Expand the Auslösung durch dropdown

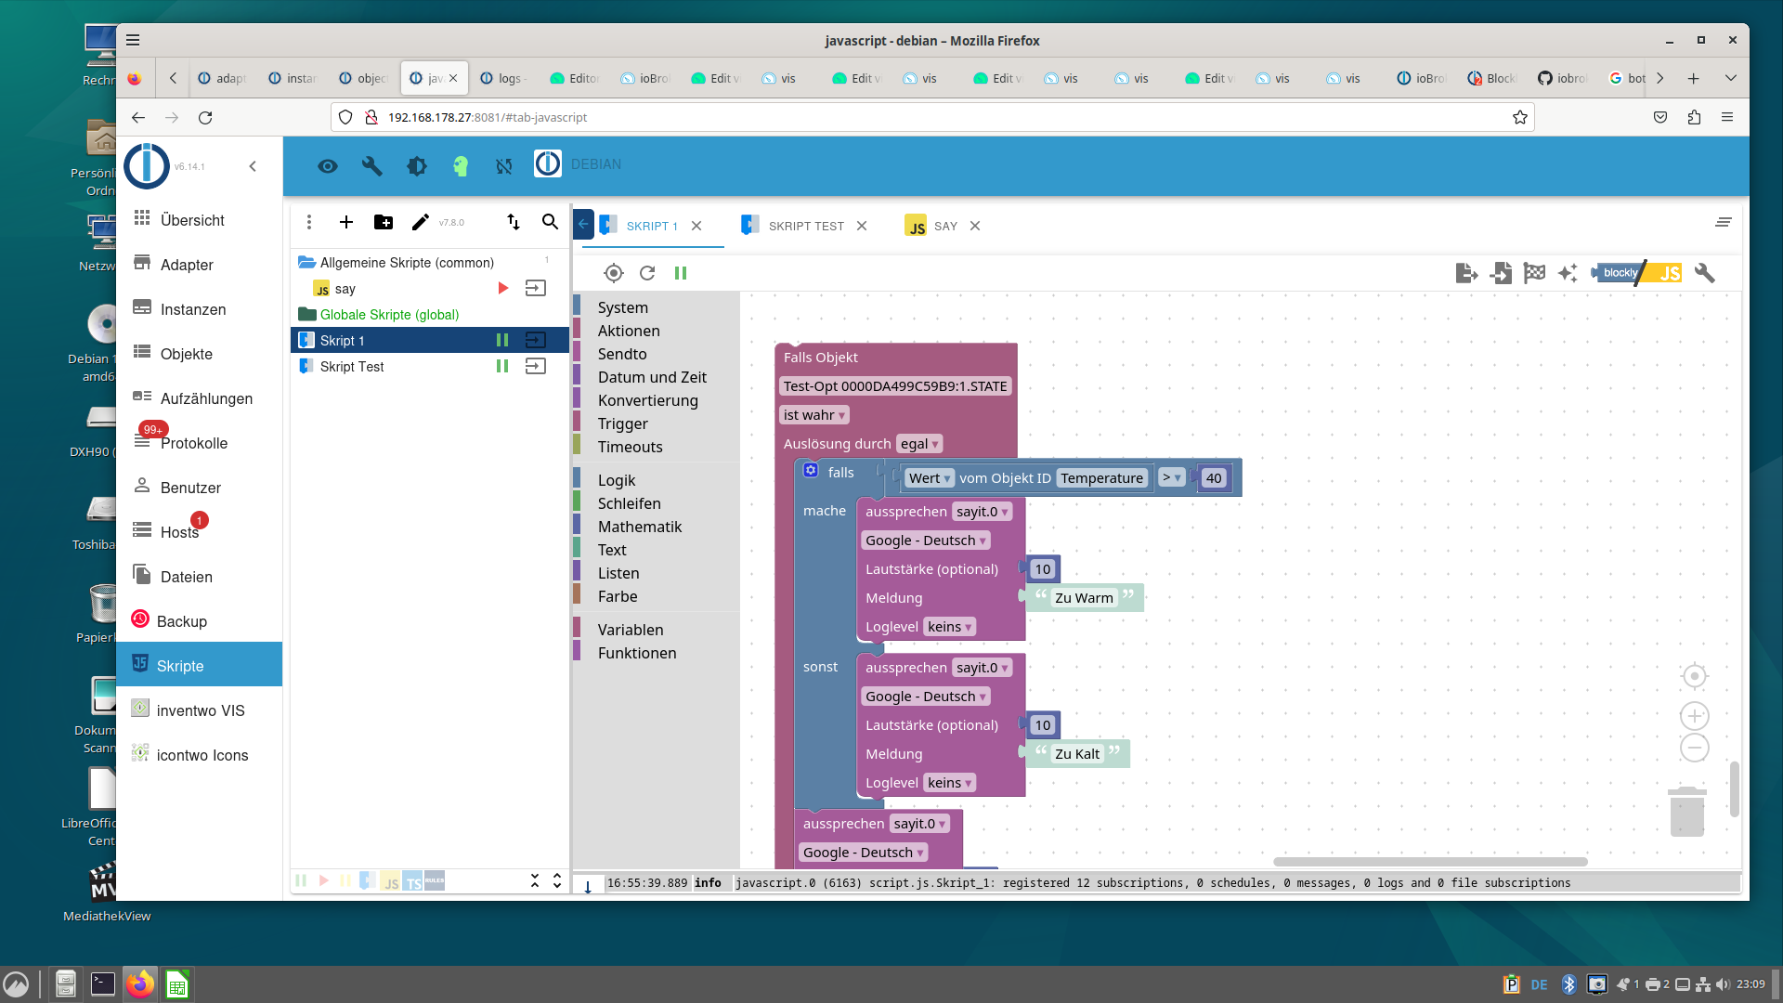pos(919,443)
